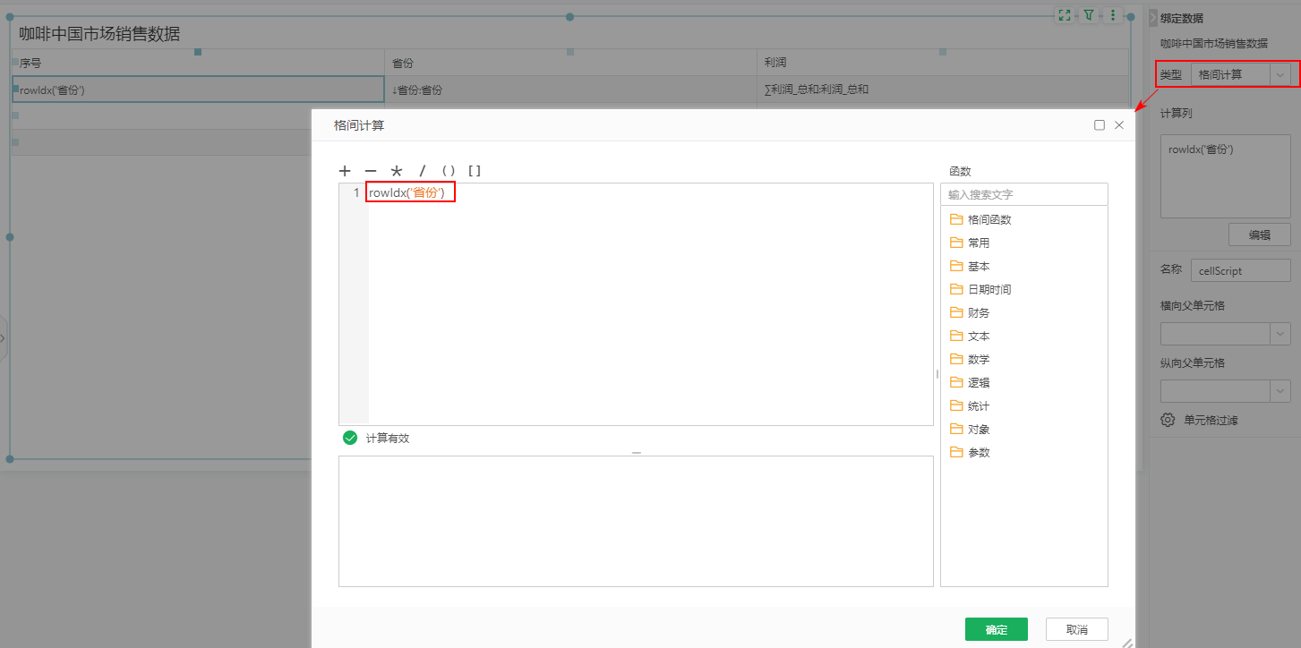Select the ∑利润_总和 data cell
The height and width of the screenshot is (648, 1301).
coord(943,90)
